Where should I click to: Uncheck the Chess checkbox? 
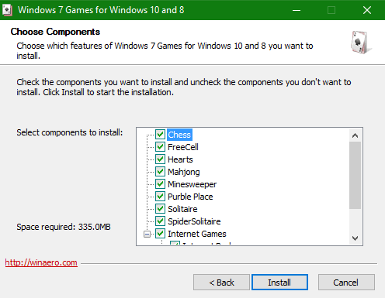pos(160,134)
